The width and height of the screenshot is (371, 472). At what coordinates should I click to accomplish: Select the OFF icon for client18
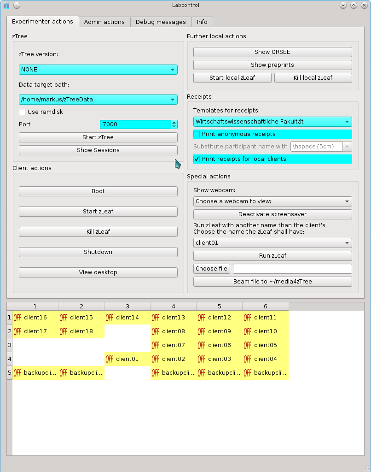64,331
